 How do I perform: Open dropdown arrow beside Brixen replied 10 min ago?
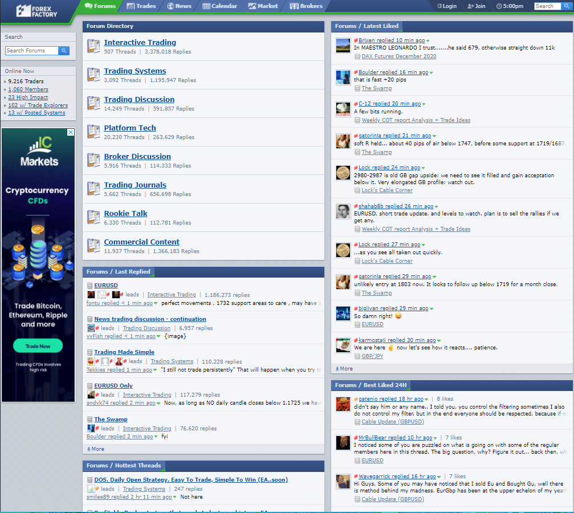coord(428,41)
